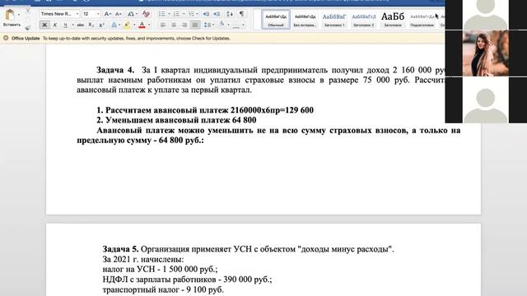Click the line 'НДФЛ с зарплаты работников - 390 000 руб.;'
This screenshot has height=296, width=527.
(187, 280)
